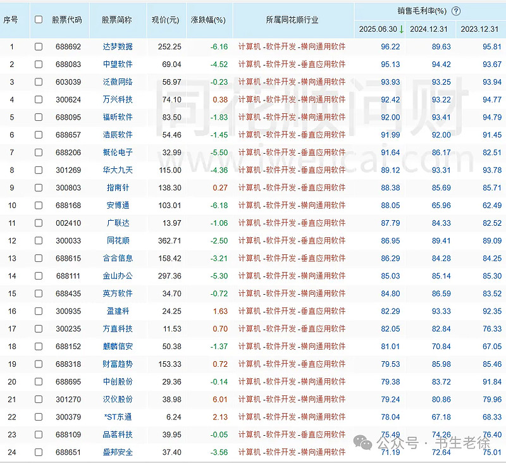The width and height of the screenshot is (506, 463).
Task: Open stock link 品茗科技
Action: [118, 435]
